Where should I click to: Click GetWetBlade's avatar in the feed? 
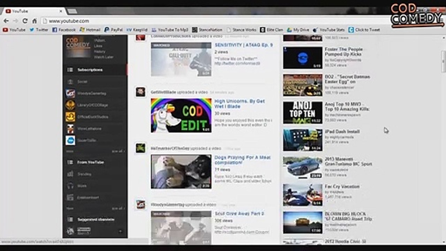pyautogui.click(x=140, y=92)
